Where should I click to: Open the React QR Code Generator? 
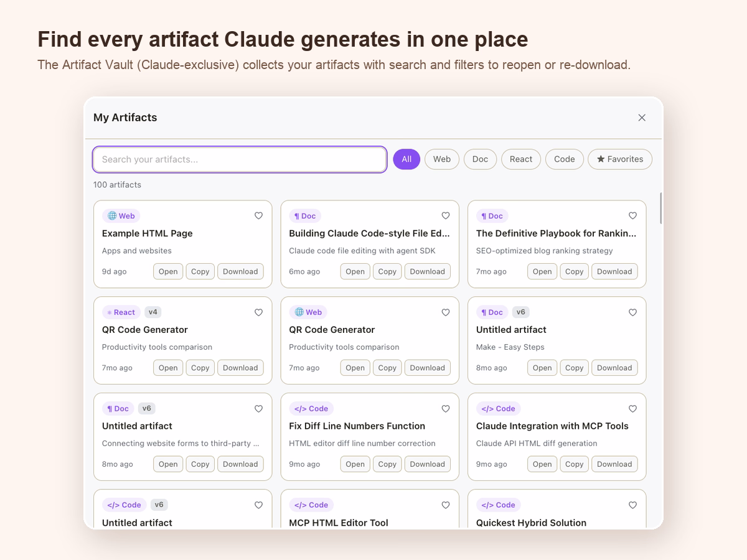168,368
